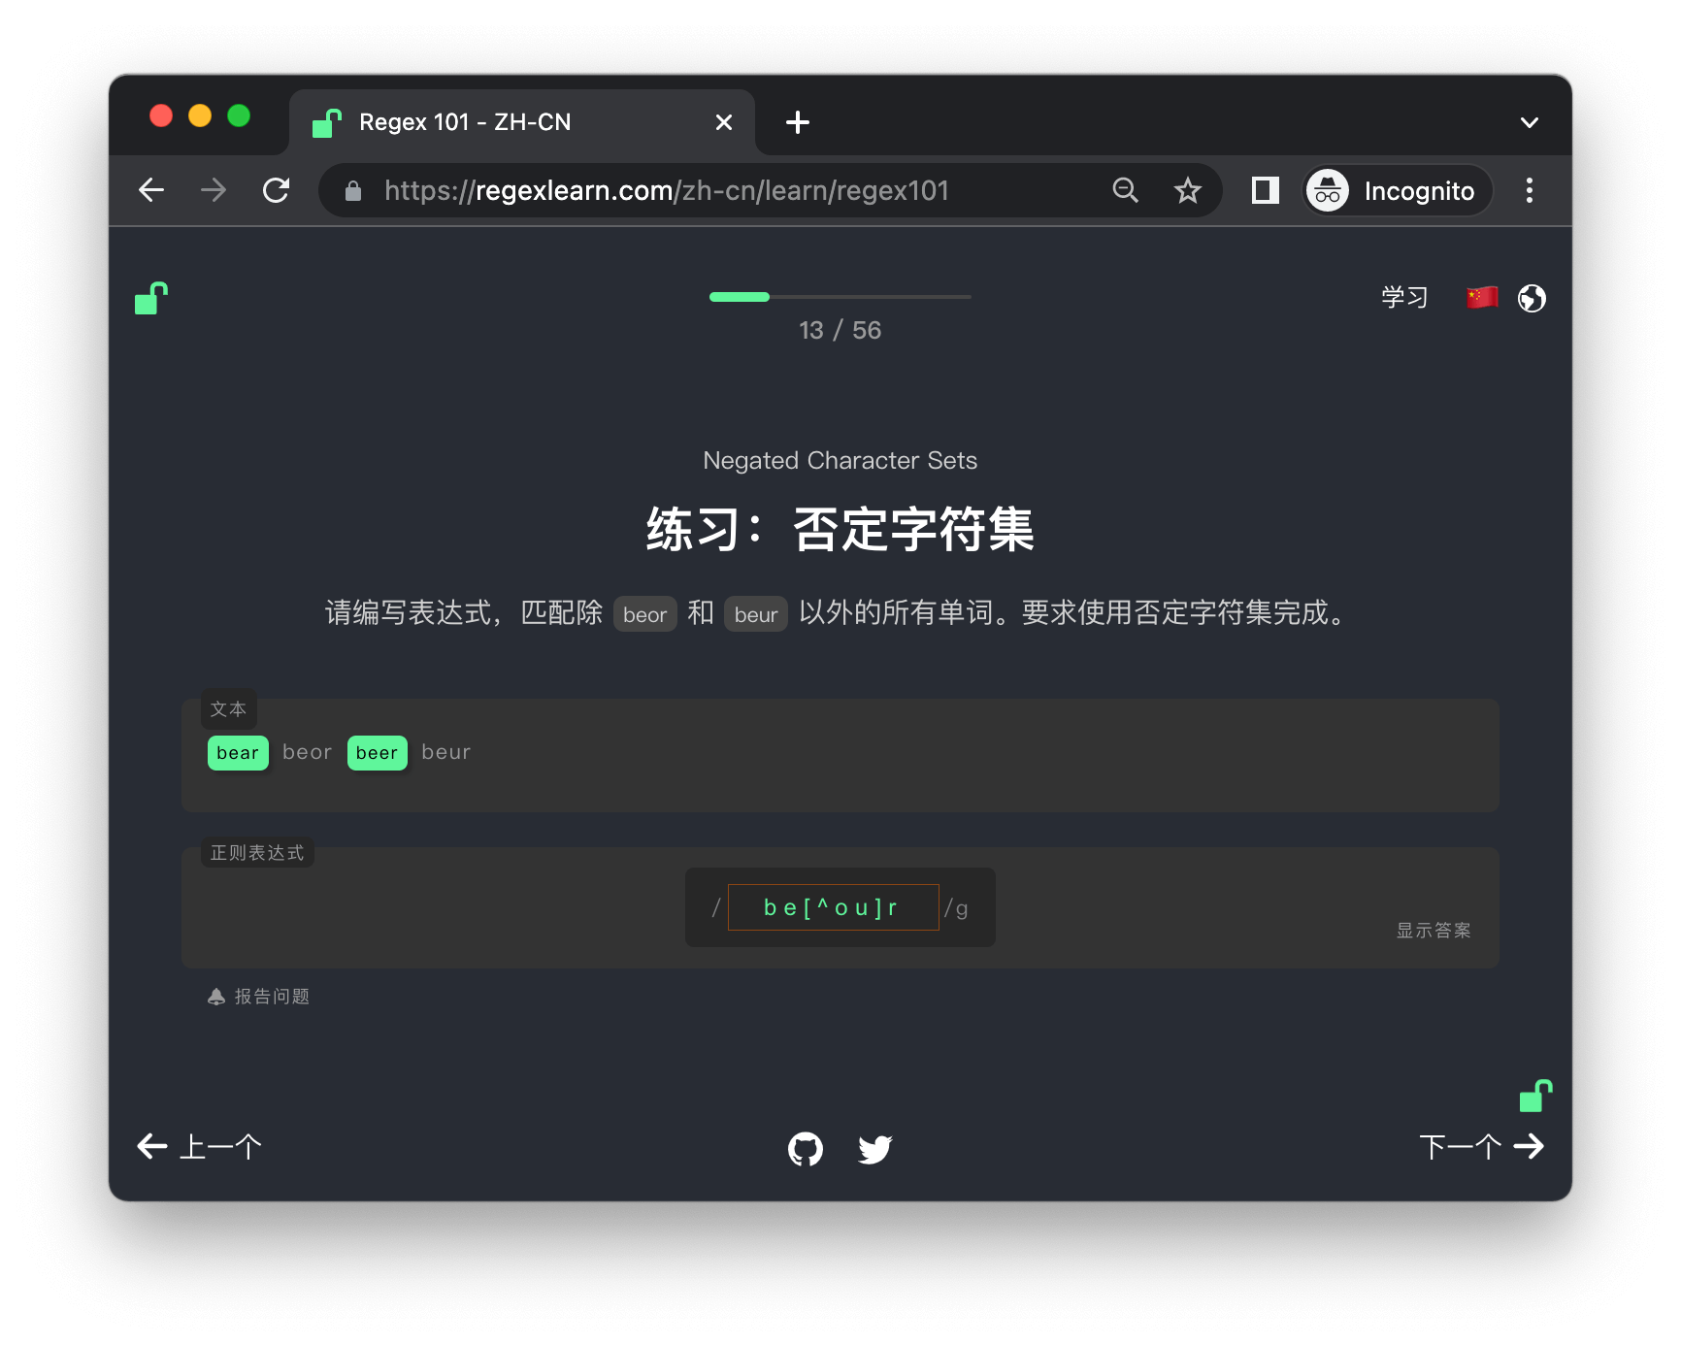Open the language globe icon
This screenshot has width=1681, height=1345.
pos(1532,298)
